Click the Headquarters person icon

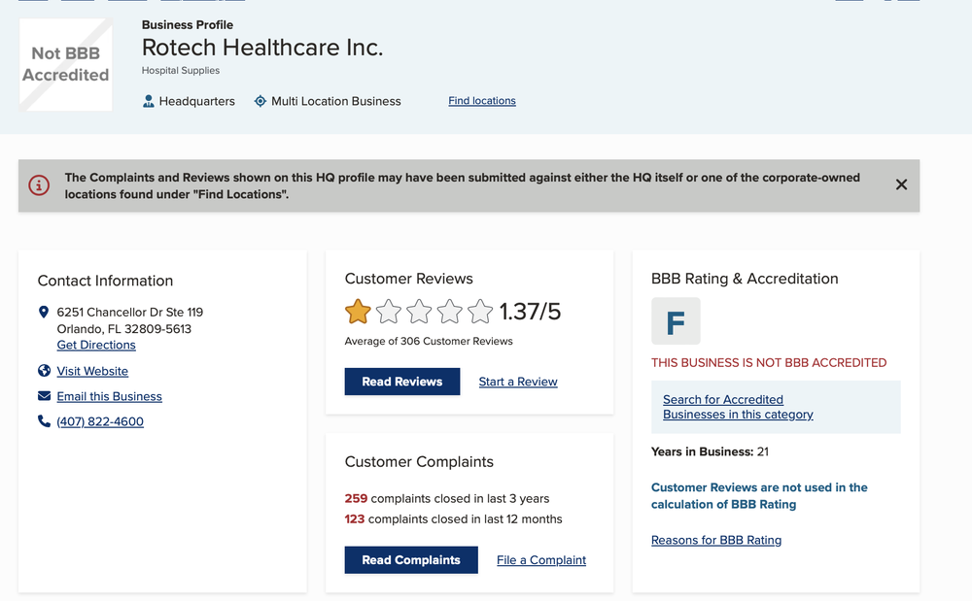coord(149,101)
